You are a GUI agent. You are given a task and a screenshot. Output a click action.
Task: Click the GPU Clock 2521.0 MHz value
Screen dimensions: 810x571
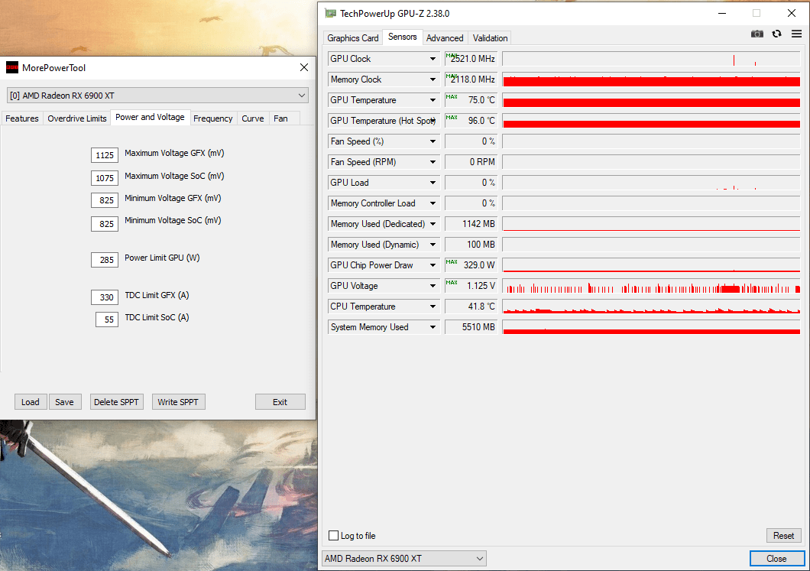[x=471, y=59]
